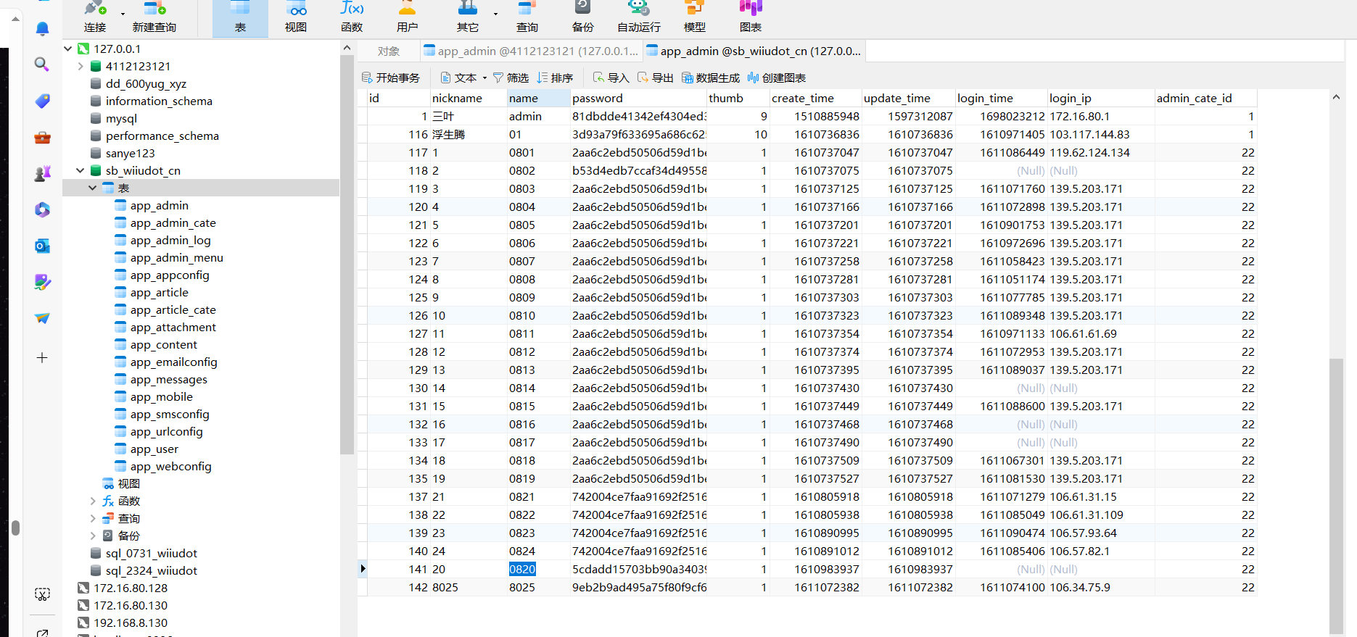Viewport: 1357px width, 637px height.
Task: Expand the 查询 (Queries) tree node
Action: click(93, 518)
